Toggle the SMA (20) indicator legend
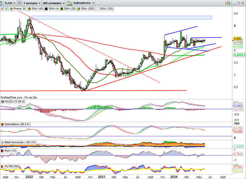Image resolution: width=246 pixels, height=179 pixels. [68, 9]
